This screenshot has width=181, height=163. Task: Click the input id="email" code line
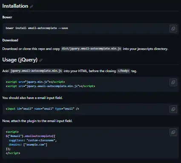42,109
